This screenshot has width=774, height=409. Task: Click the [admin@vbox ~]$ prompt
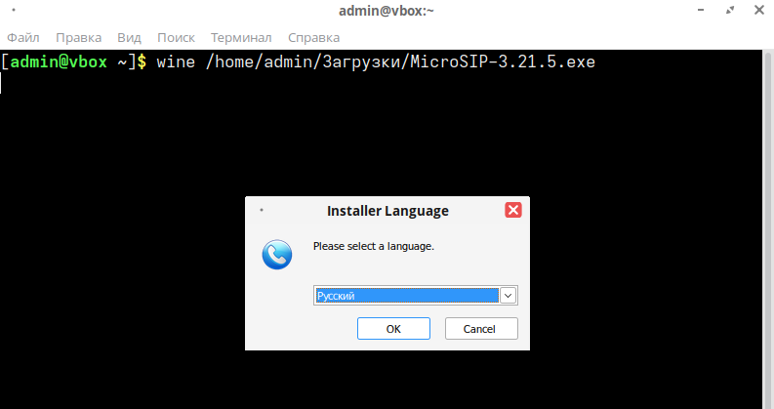click(x=73, y=61)
